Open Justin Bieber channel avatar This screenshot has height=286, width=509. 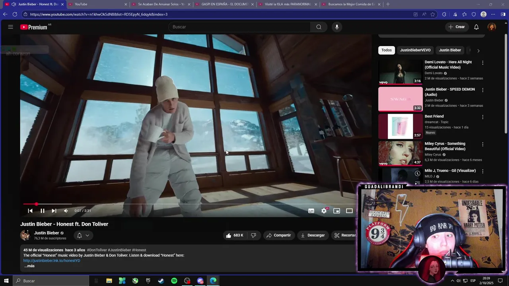coord(25,235)
